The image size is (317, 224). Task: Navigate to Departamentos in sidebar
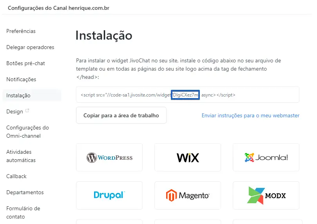tap(25, 192)
